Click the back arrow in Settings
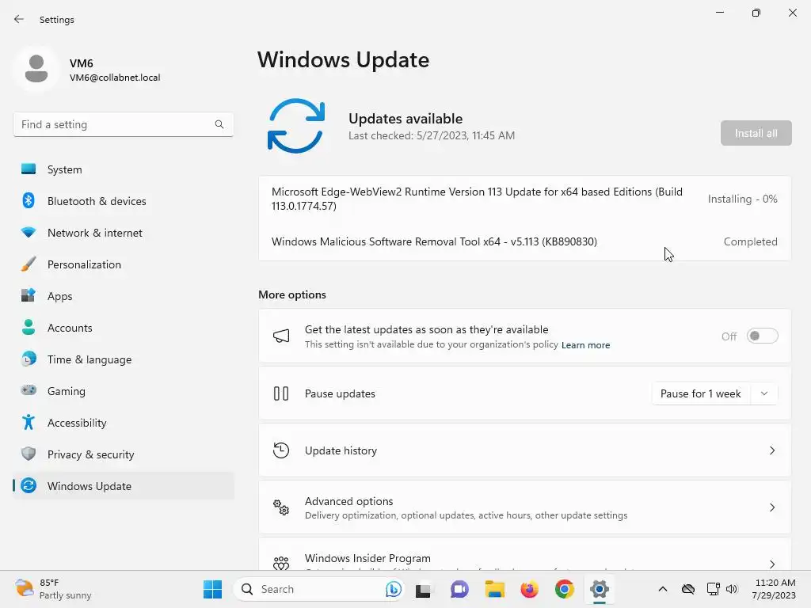The image size is (811, 608). pyautogui.click(x=19, y=19)
